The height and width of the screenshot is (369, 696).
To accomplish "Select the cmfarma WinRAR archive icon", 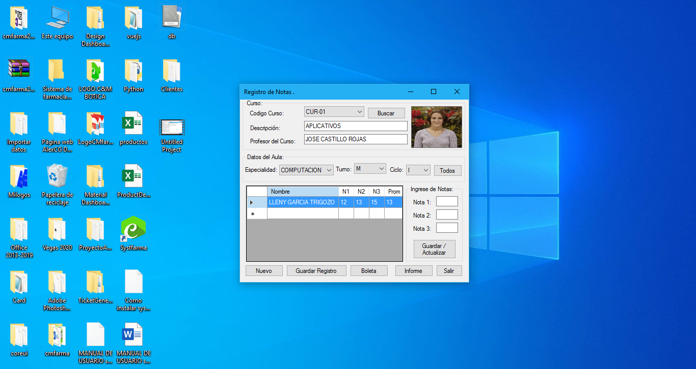I will tap(19, 71).
